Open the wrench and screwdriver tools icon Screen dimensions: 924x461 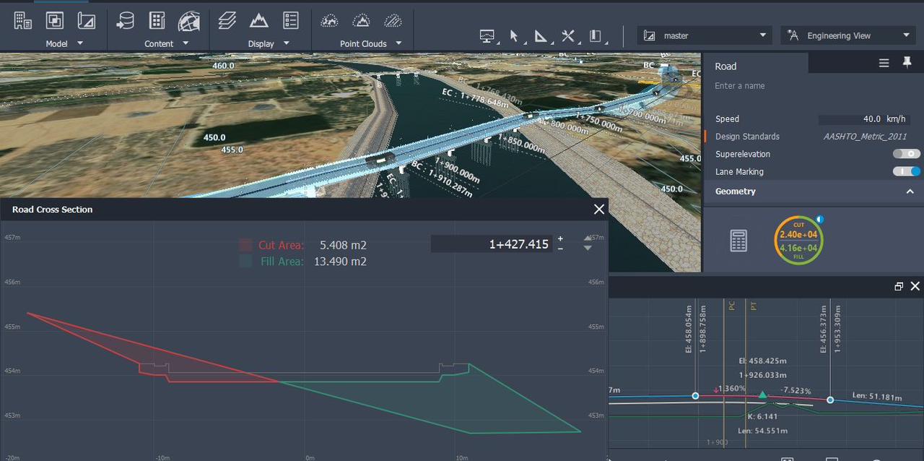pos(569,35)
